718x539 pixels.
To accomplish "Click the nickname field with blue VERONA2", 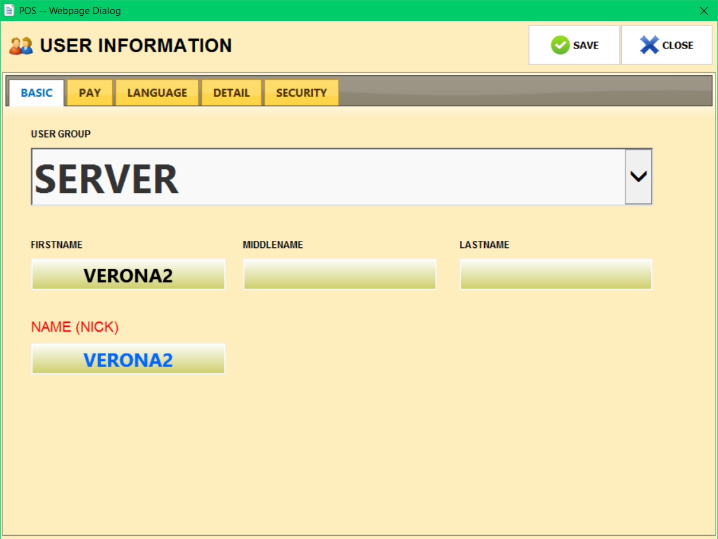I will pos(128,359).
